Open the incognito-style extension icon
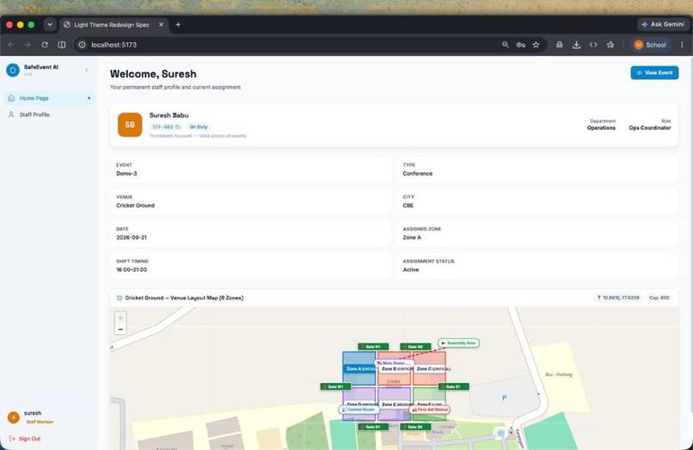Screen dimensions: 693x450 pos(560,45)
